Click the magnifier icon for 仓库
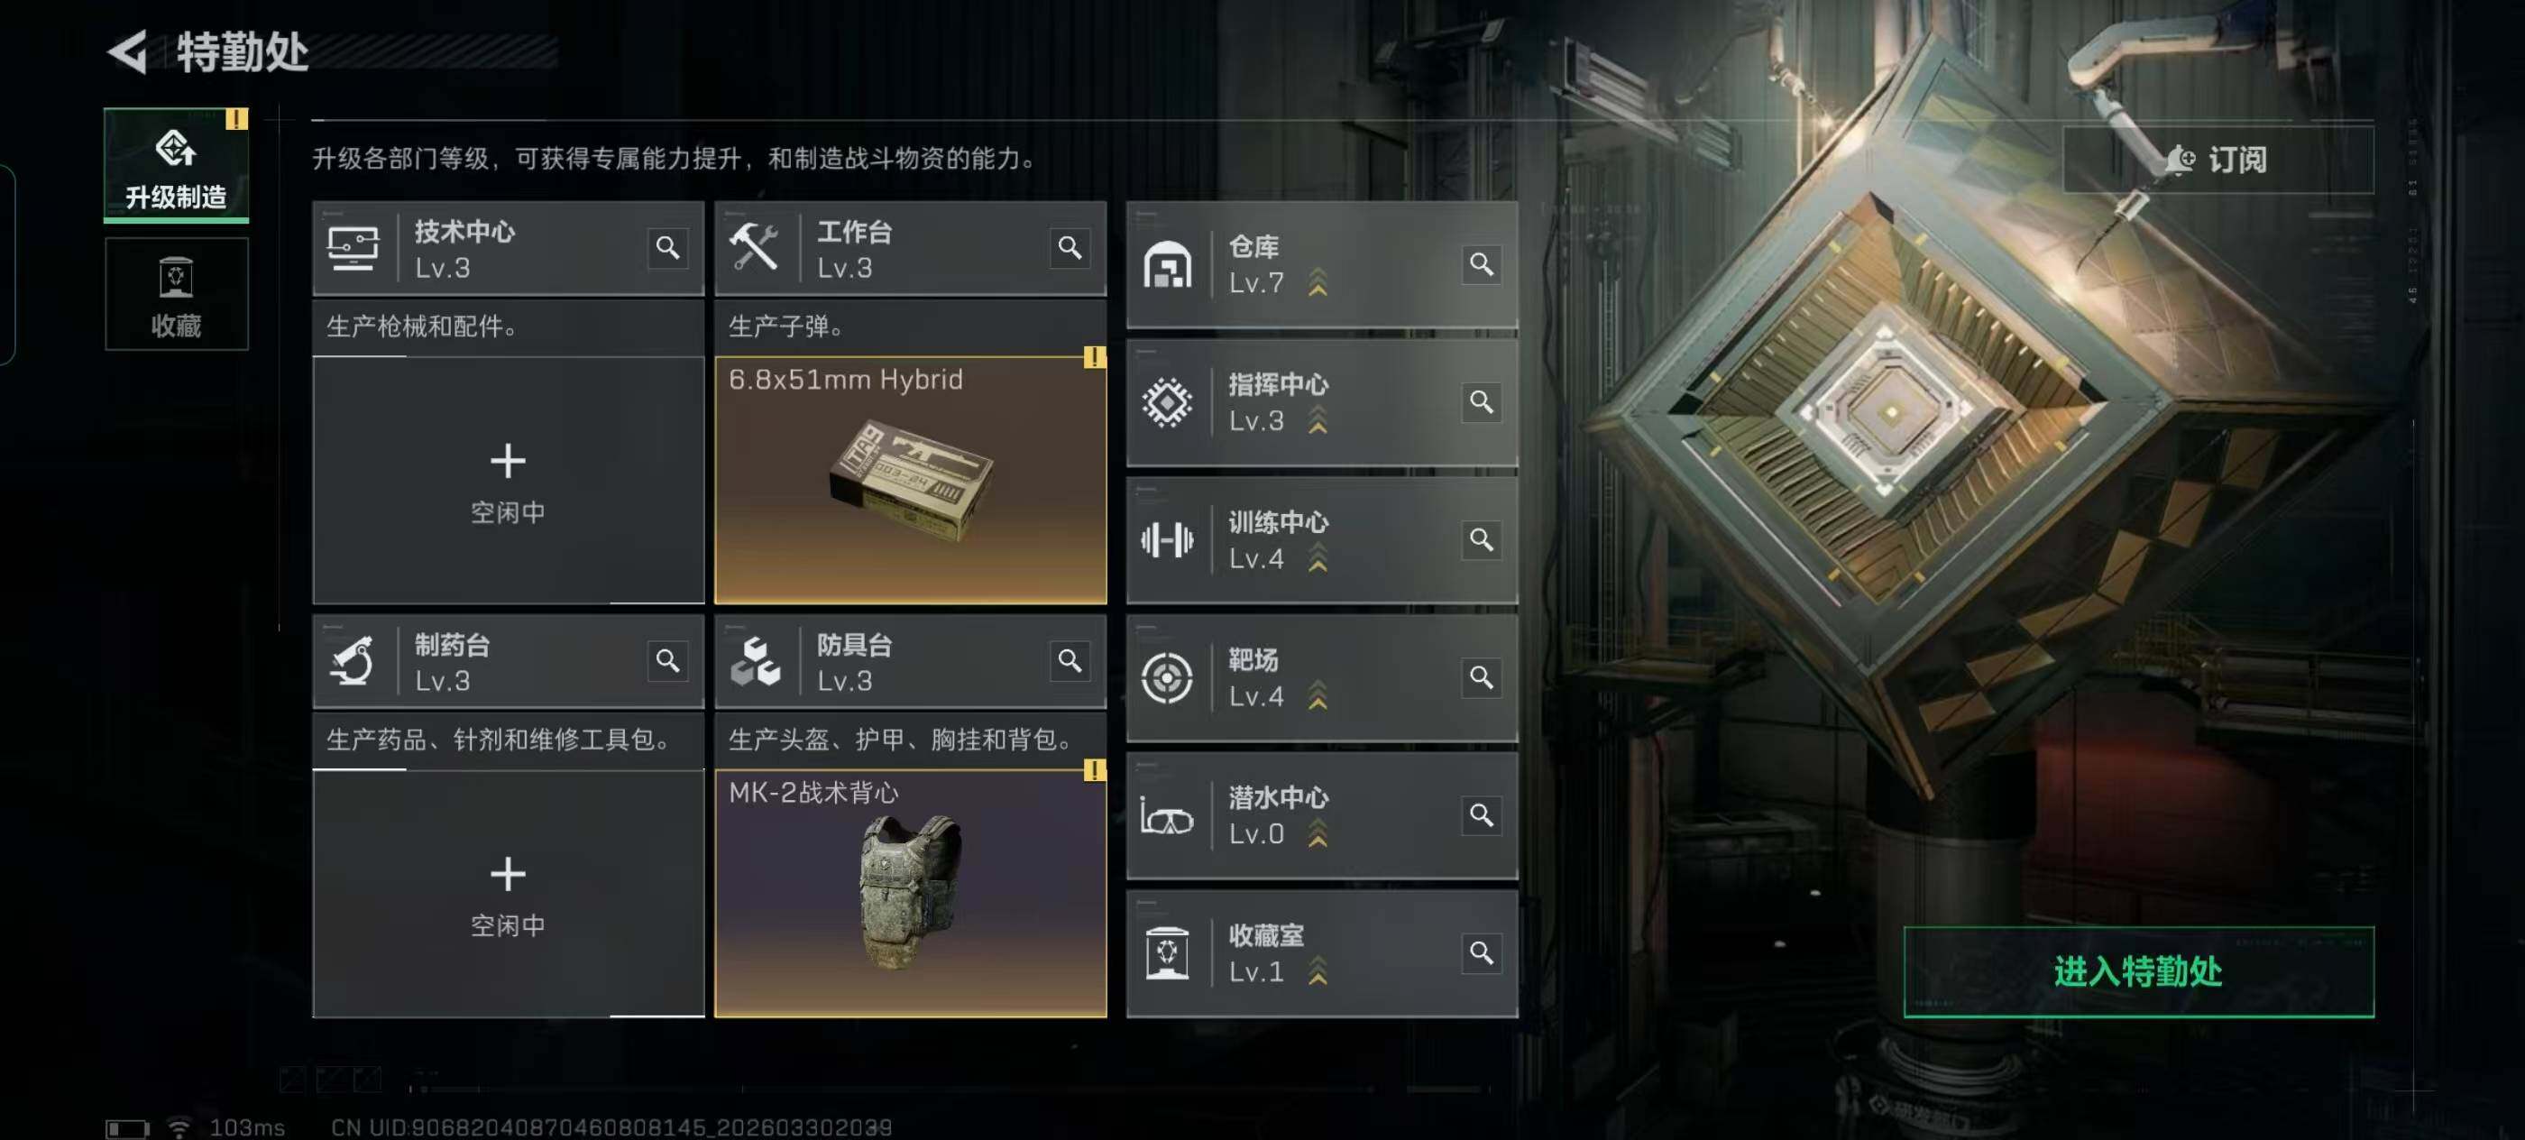 click(1481, 264)
